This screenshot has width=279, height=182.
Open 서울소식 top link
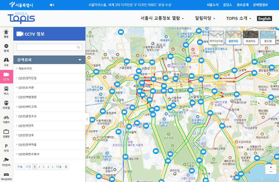pyautogui.click(x=212, y=5)
